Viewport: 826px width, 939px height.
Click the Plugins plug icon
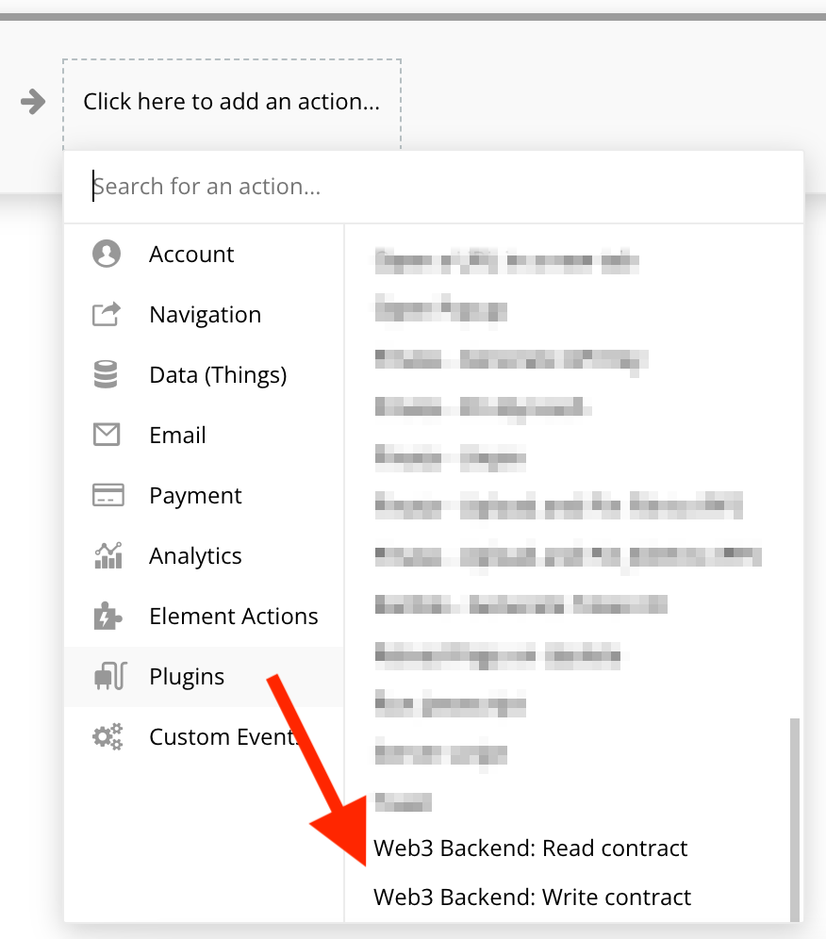pyautogui.click(x=107, y=676)
